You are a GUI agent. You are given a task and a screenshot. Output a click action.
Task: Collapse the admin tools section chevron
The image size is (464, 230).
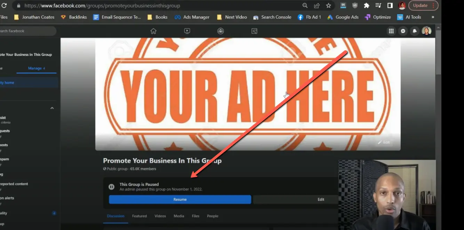pyautogui.click(x=52, y=108)
